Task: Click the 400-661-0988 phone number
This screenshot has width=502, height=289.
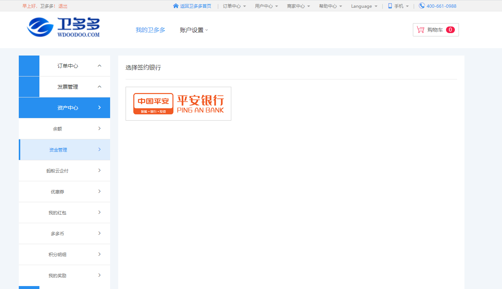Action: (x=441, y=6)
